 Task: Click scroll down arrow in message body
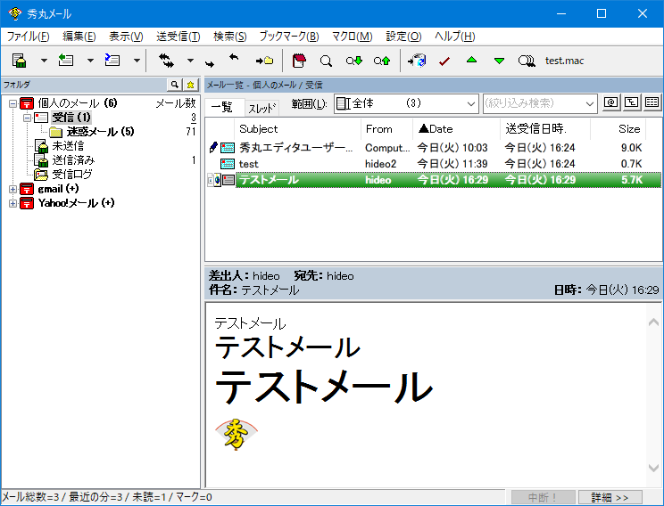[x=653, y=468]
